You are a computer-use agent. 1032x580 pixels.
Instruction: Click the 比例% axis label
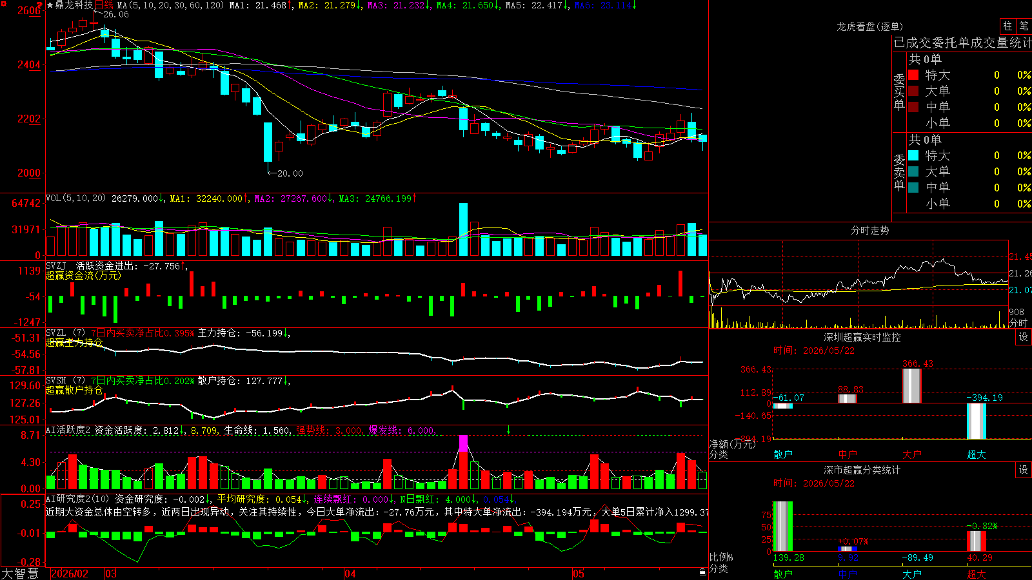(x=721, y=557)
